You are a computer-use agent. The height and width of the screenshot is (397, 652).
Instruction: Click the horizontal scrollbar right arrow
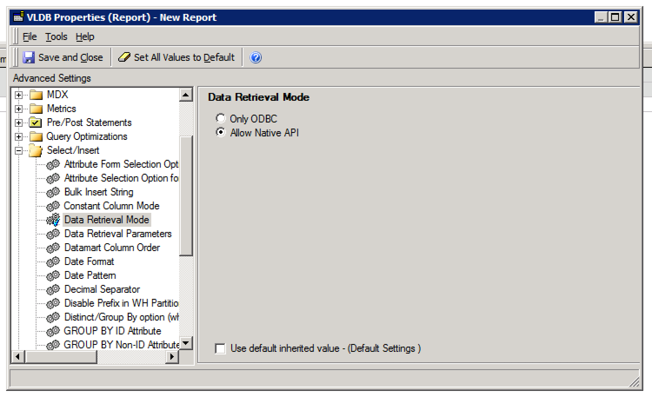[172, 357]
